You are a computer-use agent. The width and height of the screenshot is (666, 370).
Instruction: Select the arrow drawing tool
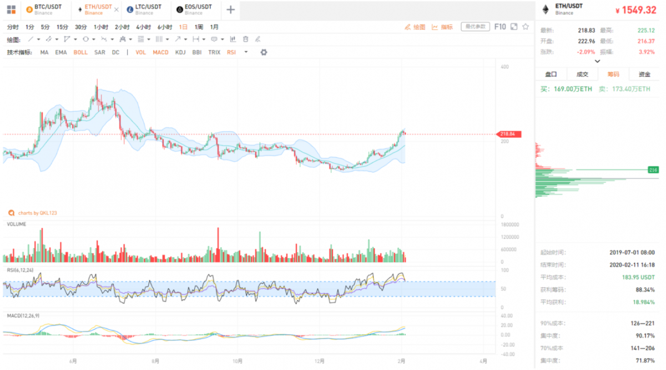pos(177,39)
